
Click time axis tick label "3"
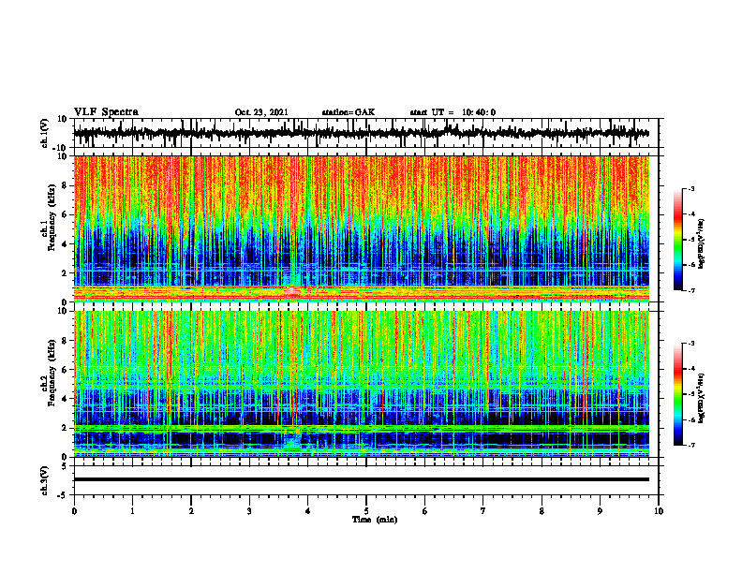249,511
